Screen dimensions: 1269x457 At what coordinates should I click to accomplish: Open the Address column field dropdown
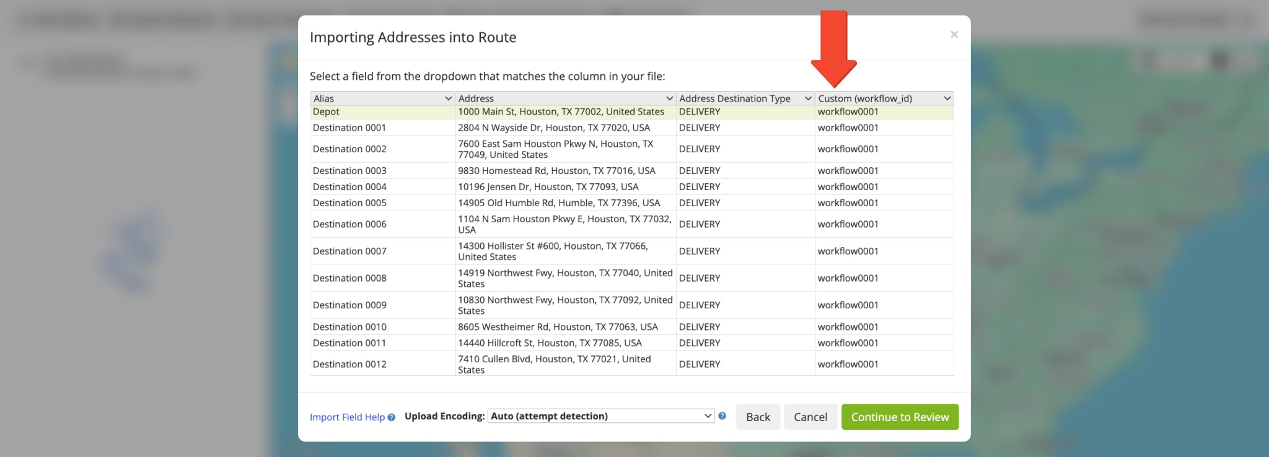[566, 98]
